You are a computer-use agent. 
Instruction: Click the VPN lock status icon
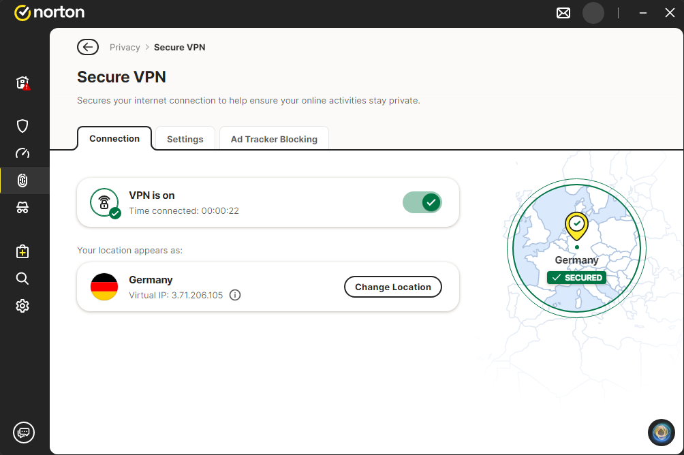(x=105, y=203)
